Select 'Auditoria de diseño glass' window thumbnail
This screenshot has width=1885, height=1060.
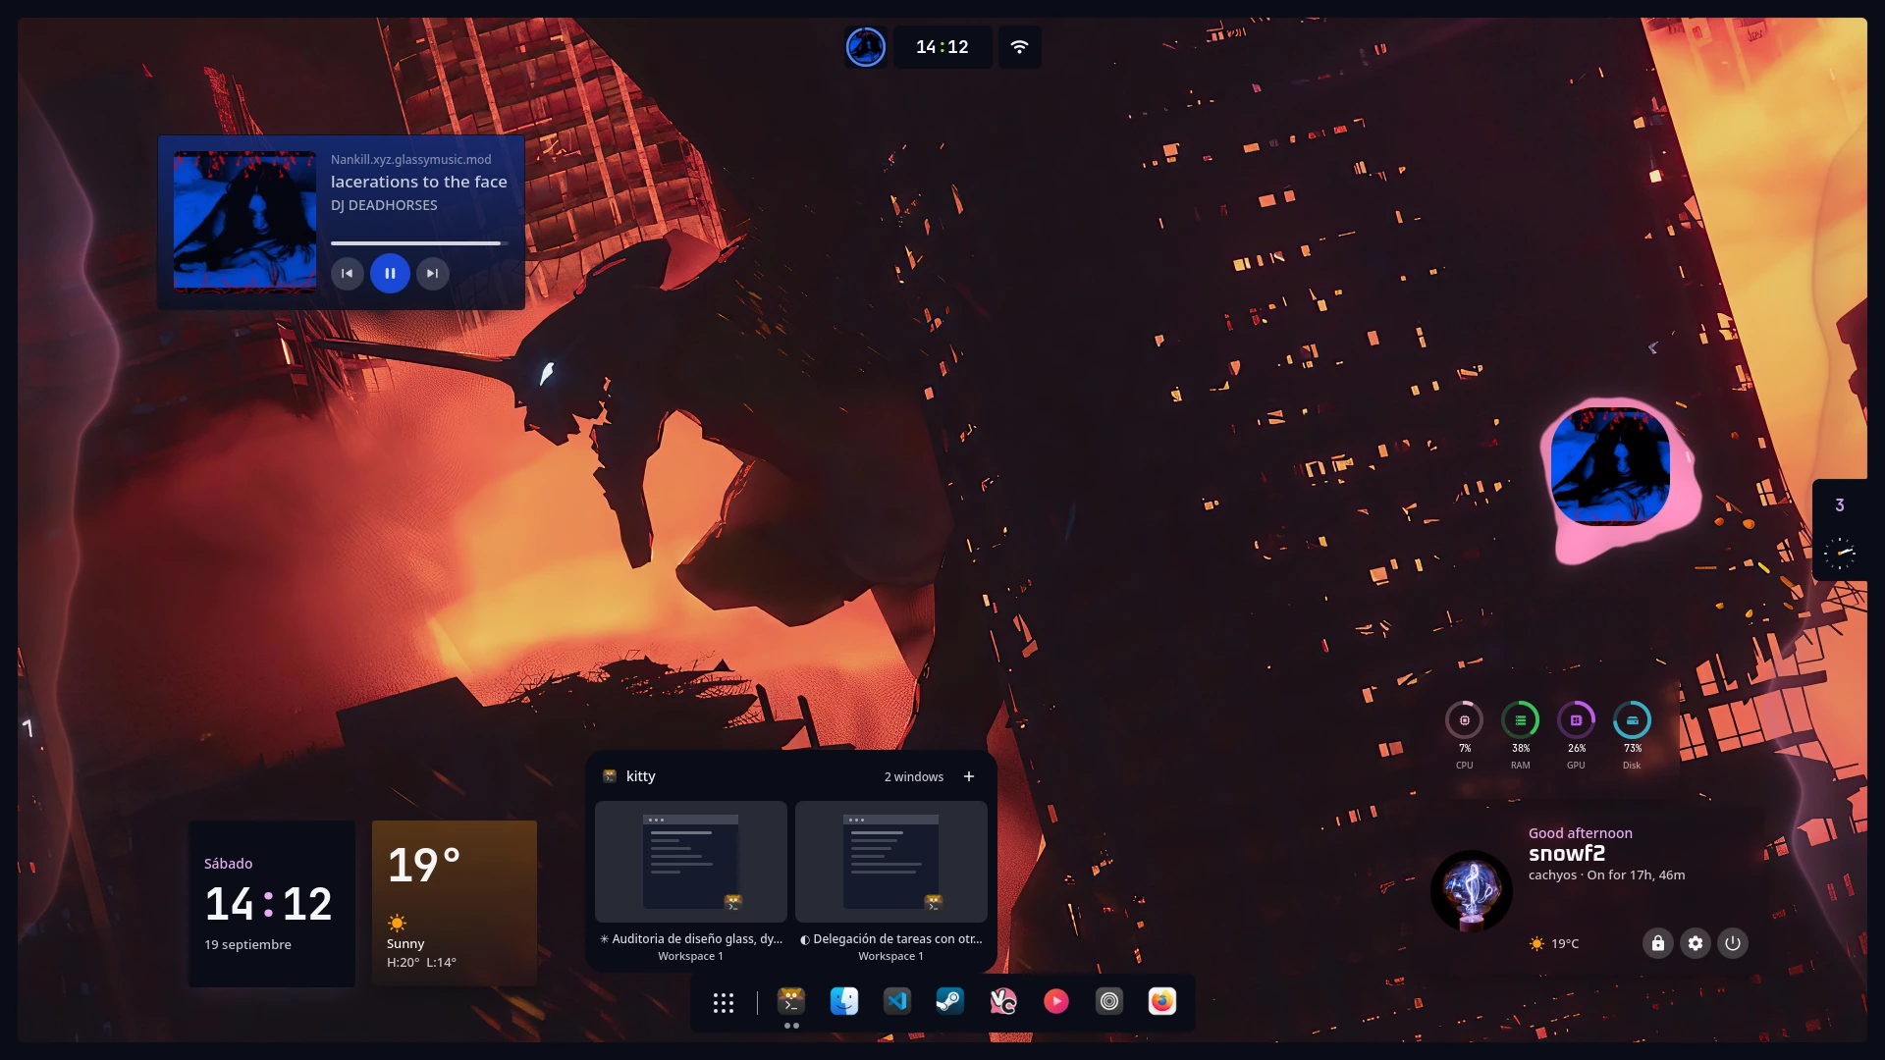pyautogui.click(x=691, y=862)
